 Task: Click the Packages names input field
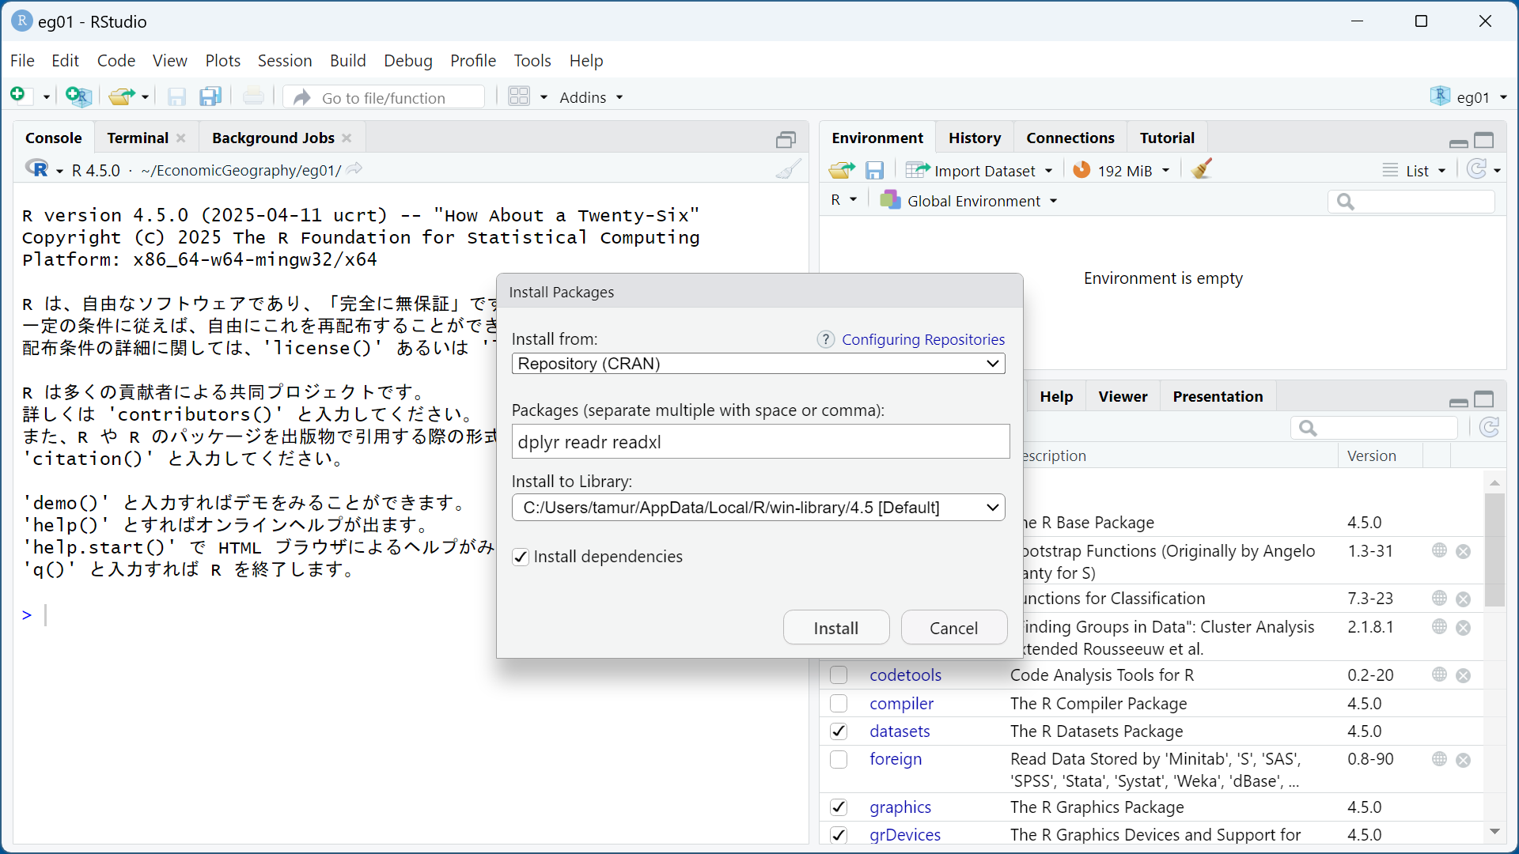click(x=759, y=442)
